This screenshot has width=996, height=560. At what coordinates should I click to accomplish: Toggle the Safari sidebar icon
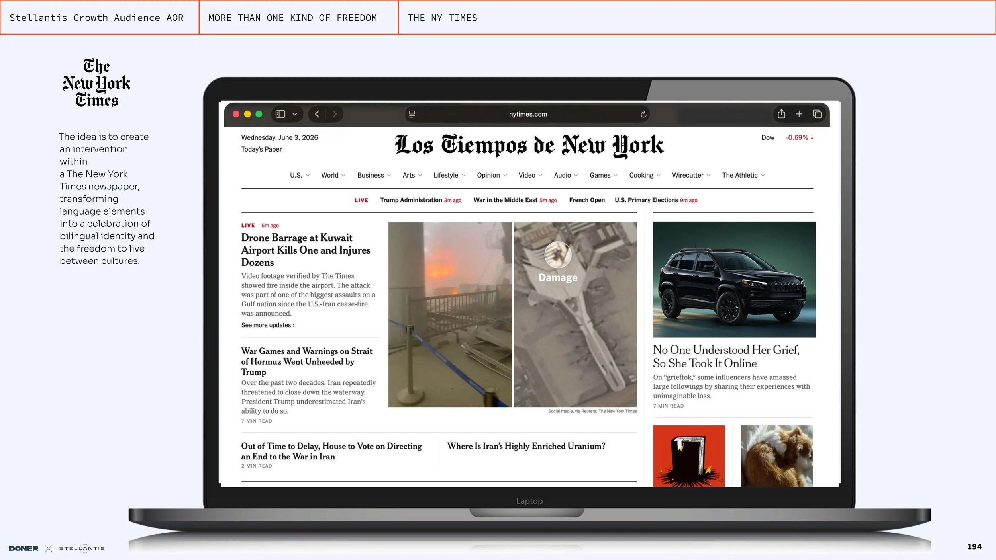tap(280, 114)
